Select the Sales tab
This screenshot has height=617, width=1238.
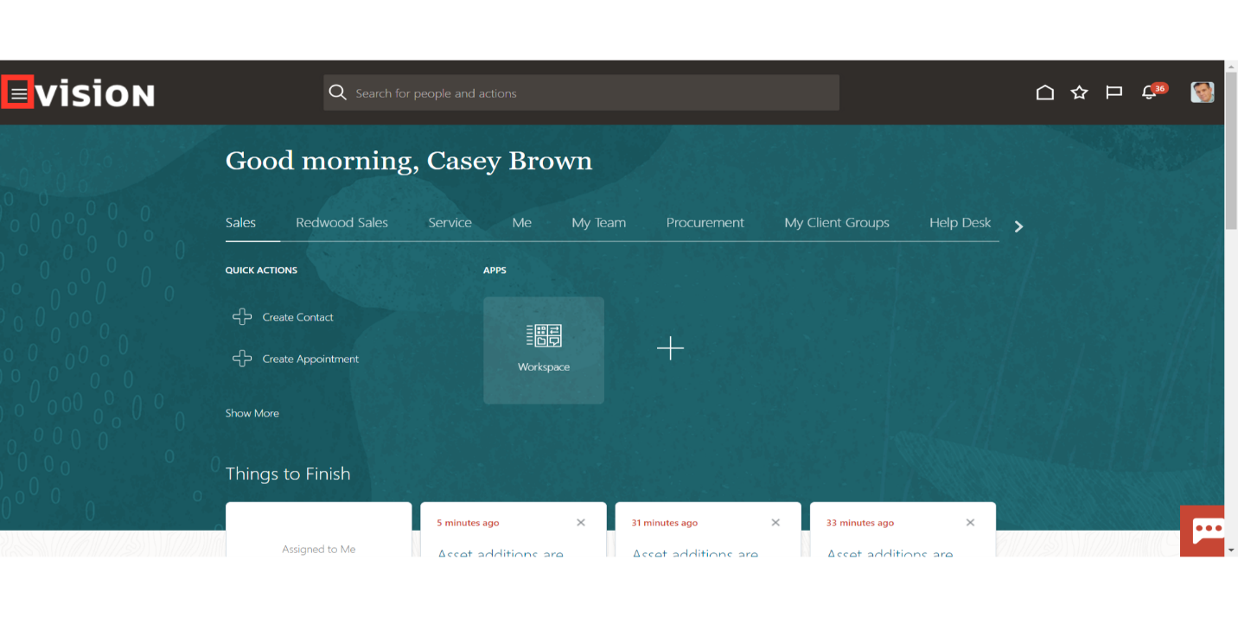(240, 223)
